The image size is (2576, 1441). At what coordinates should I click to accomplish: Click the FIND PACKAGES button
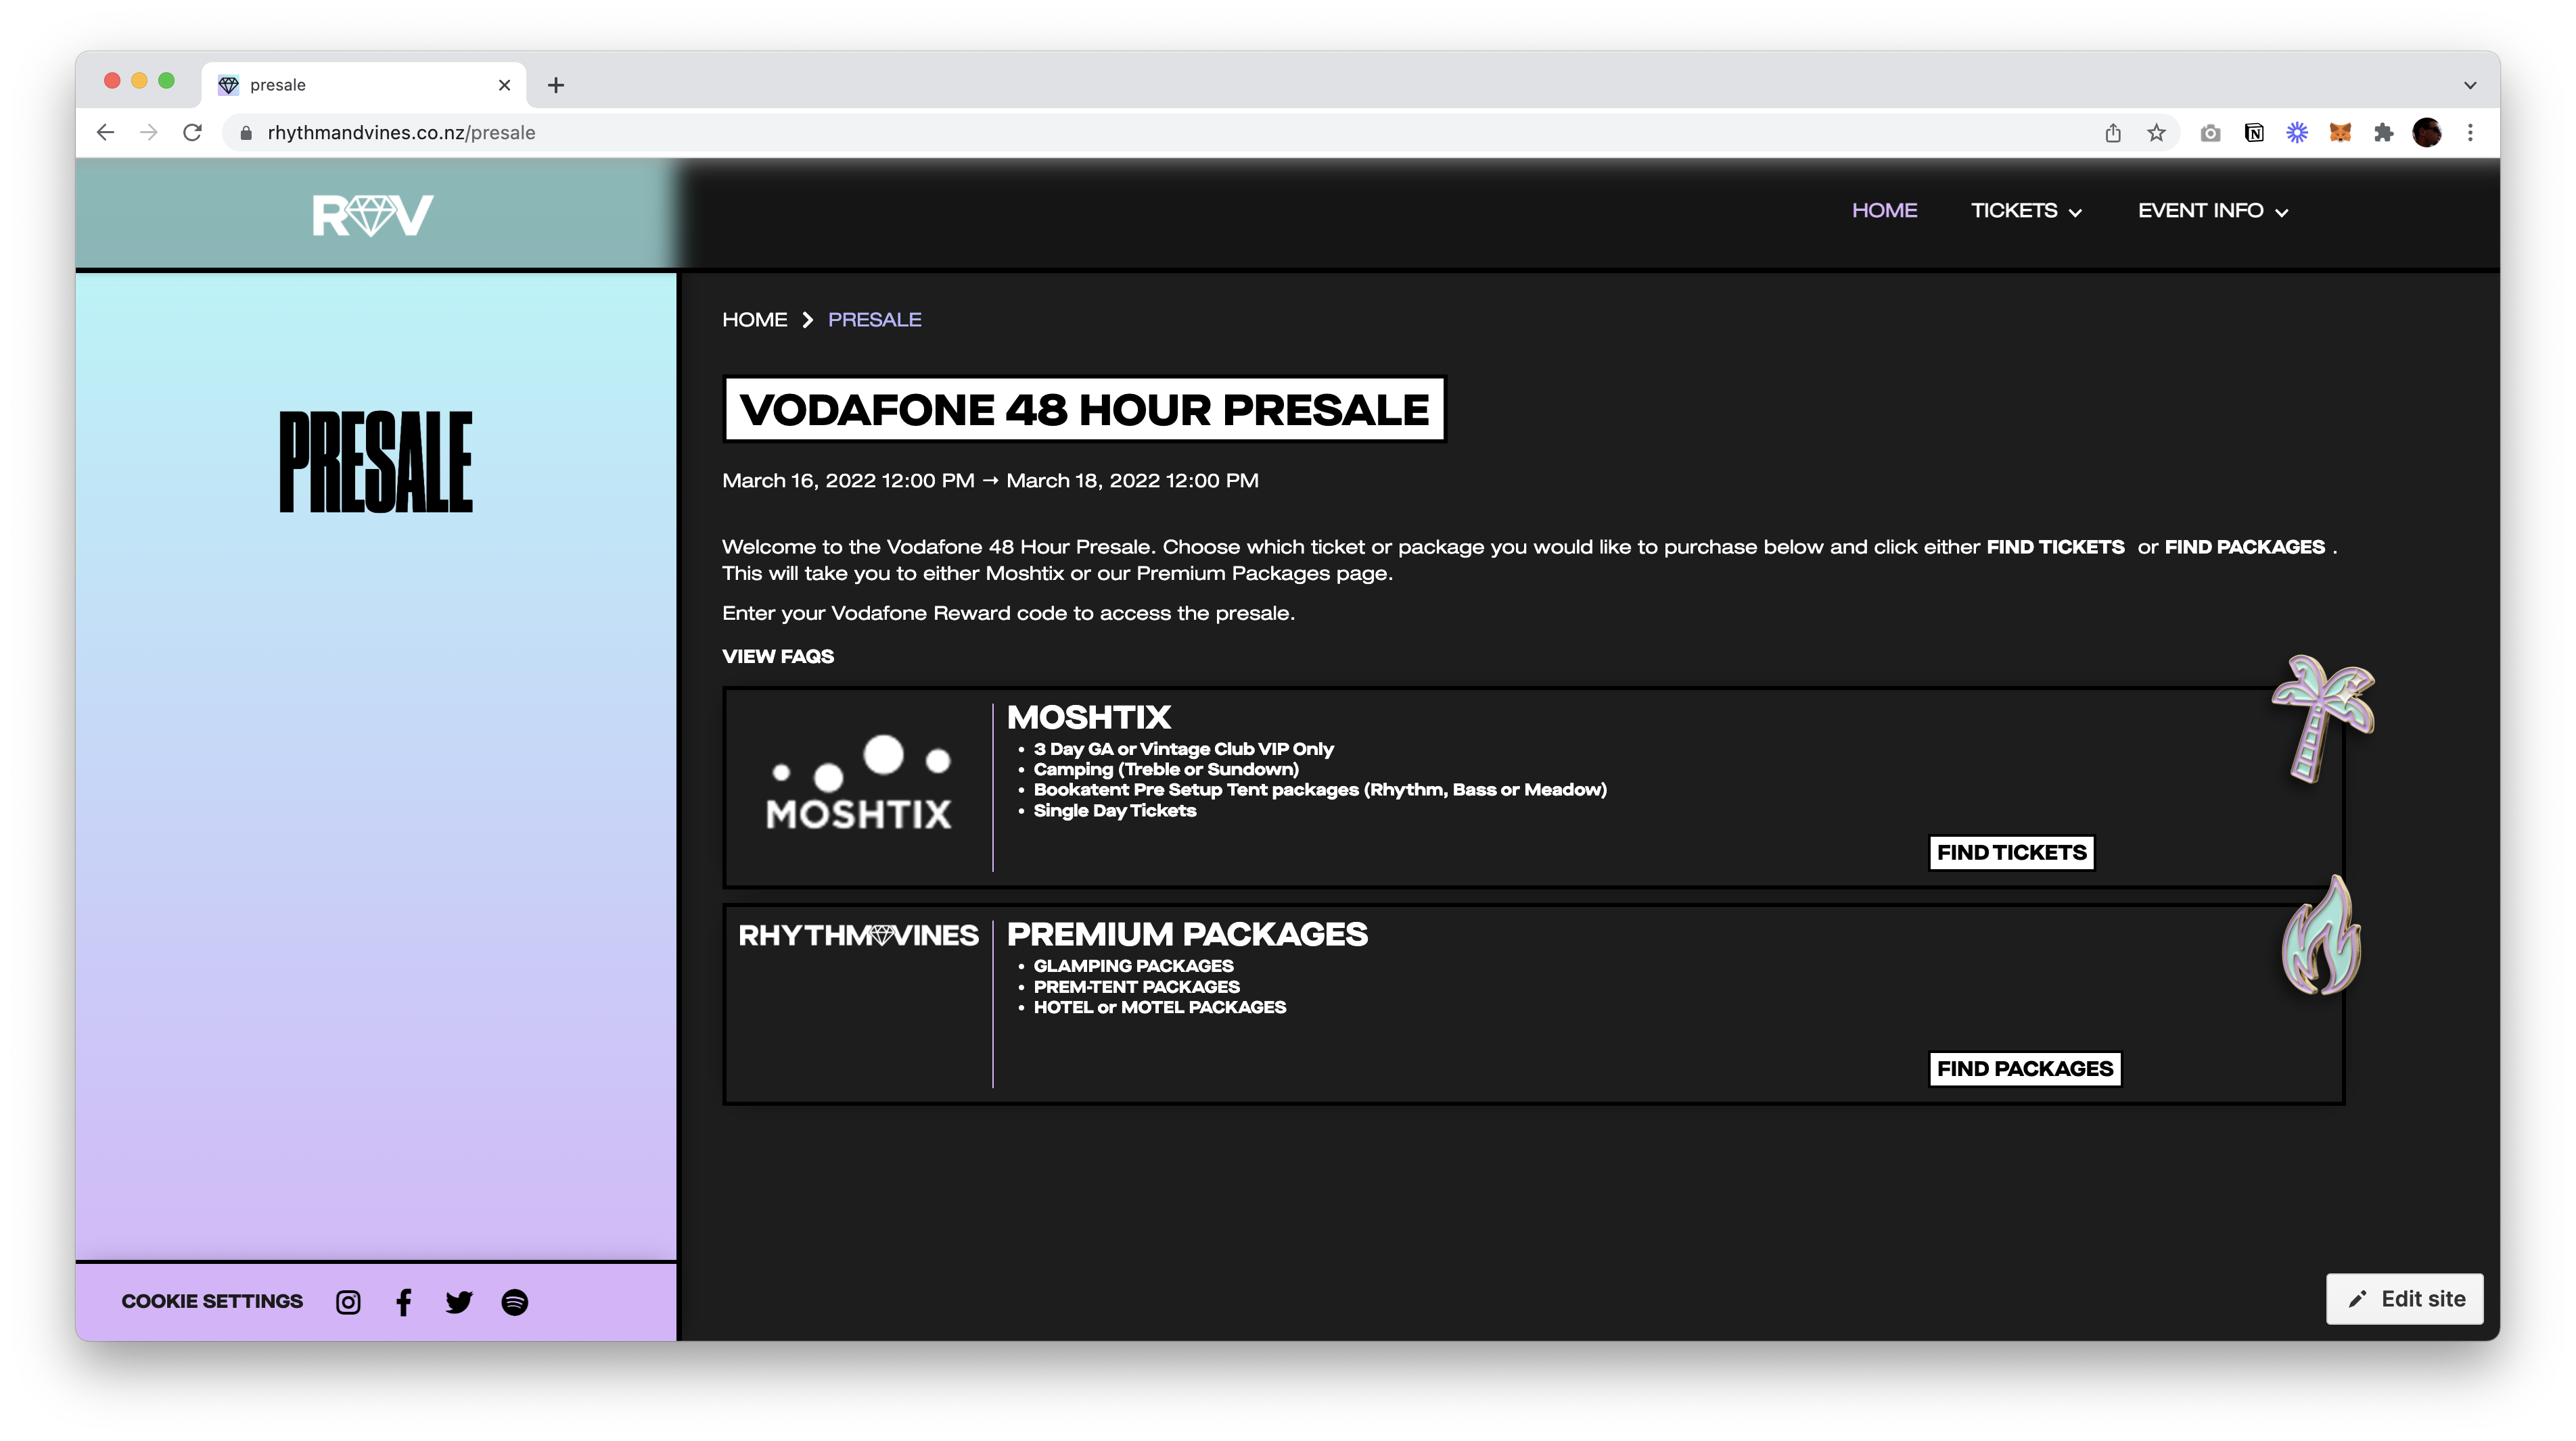point(2024,1069)
